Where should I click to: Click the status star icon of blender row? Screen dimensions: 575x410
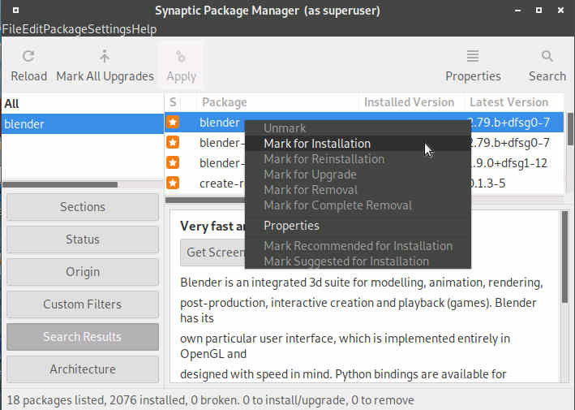tap(173, 123)
